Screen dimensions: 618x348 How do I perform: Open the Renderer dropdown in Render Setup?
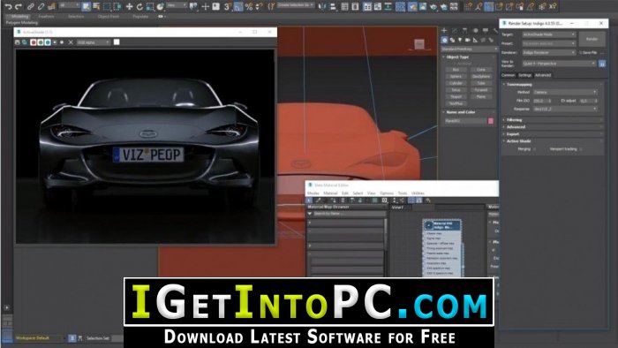pyautogui.click(x=549, y=52)
